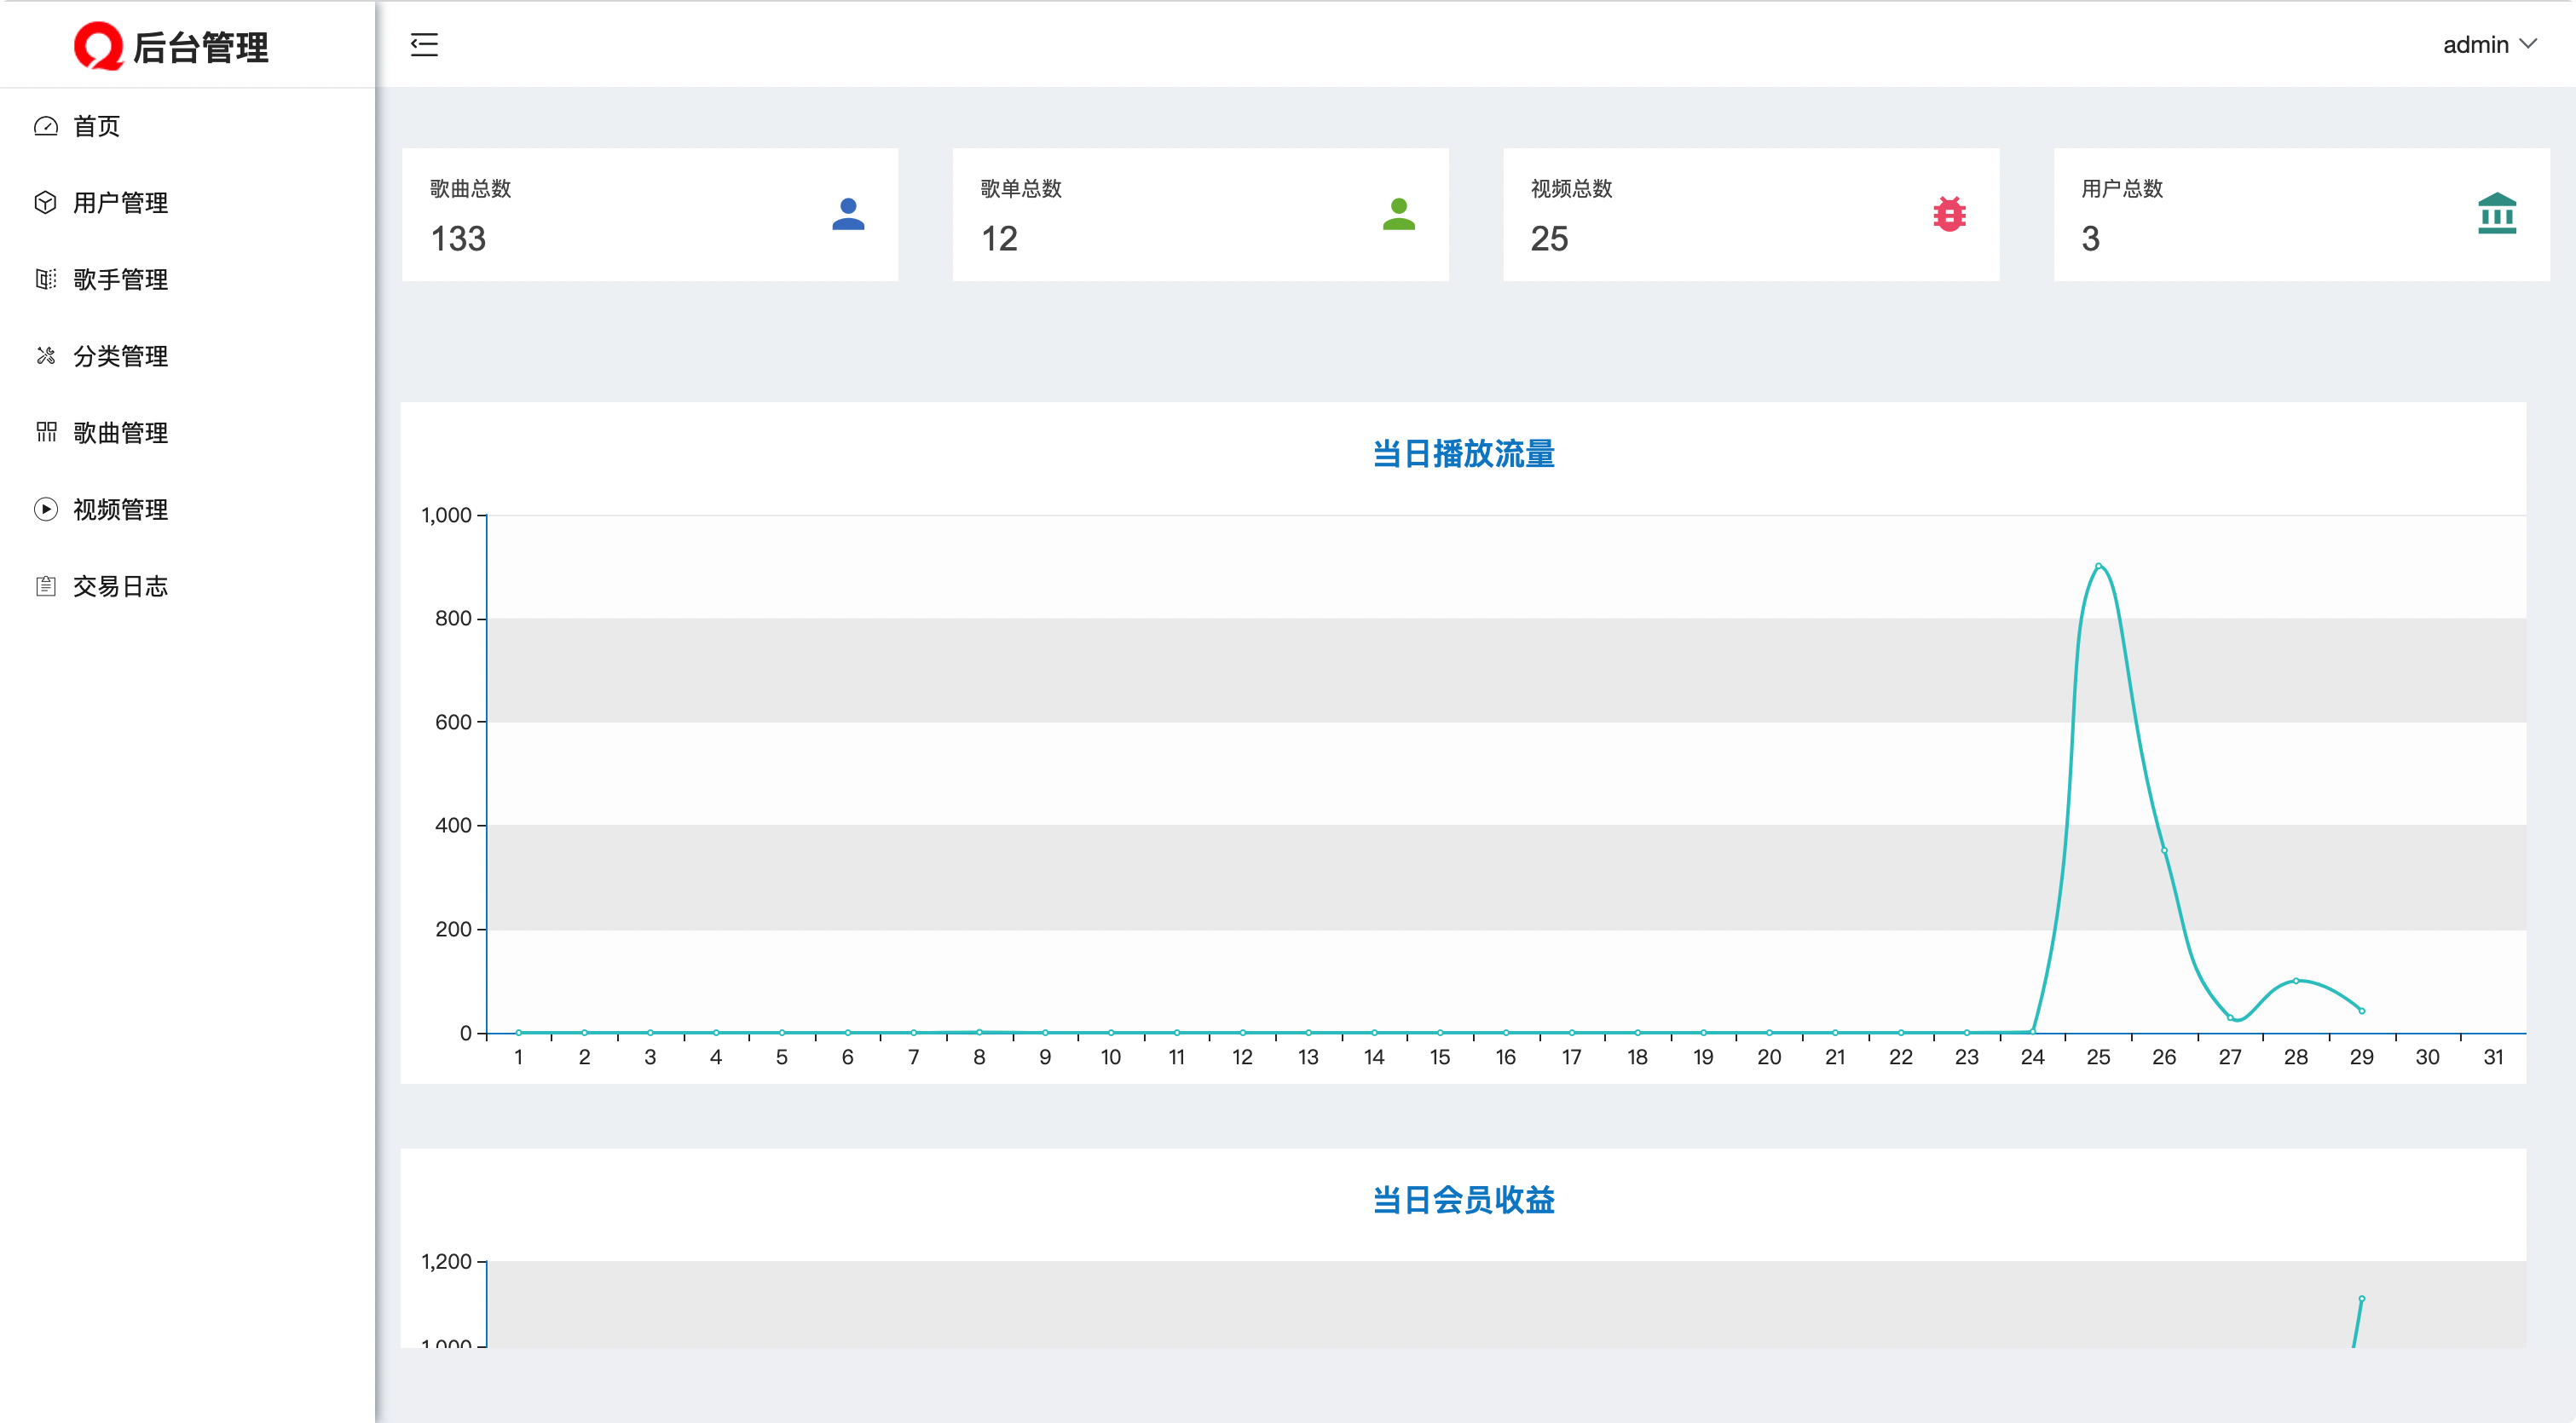
Task: Click the data point at day 27
Action: (x=2230, y=1017)
